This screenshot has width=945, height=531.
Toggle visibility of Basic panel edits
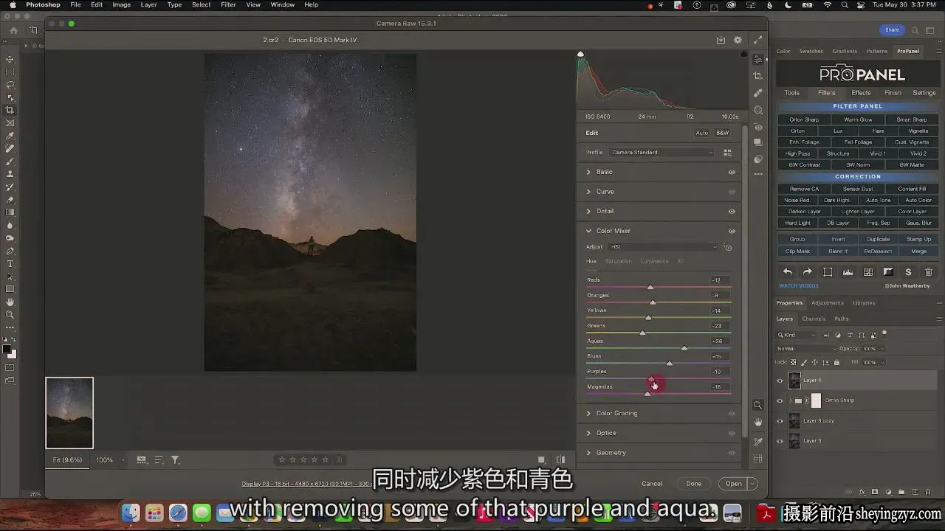tap(732, 172)
